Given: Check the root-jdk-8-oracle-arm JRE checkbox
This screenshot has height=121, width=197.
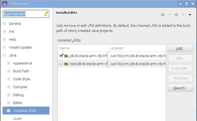Looking at the screenshot, I should pyautogui.click(x=61, y=63).
